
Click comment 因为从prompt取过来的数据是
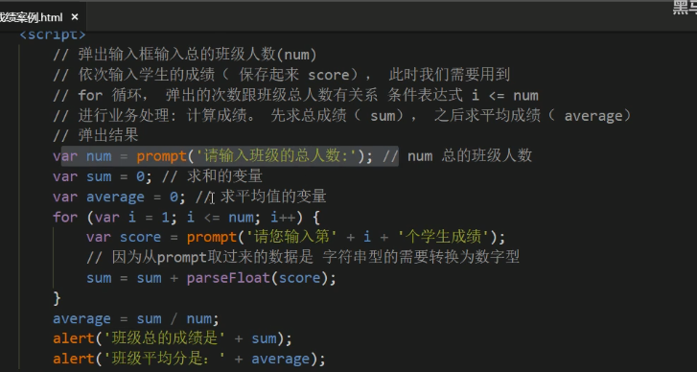[x=303, y=257]
